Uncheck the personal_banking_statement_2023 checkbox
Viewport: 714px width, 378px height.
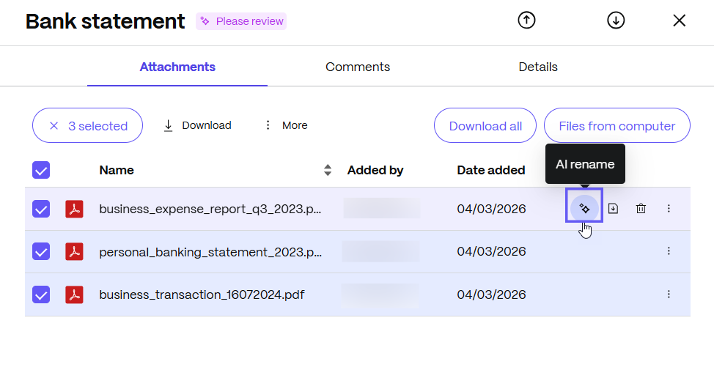point(41,252)
